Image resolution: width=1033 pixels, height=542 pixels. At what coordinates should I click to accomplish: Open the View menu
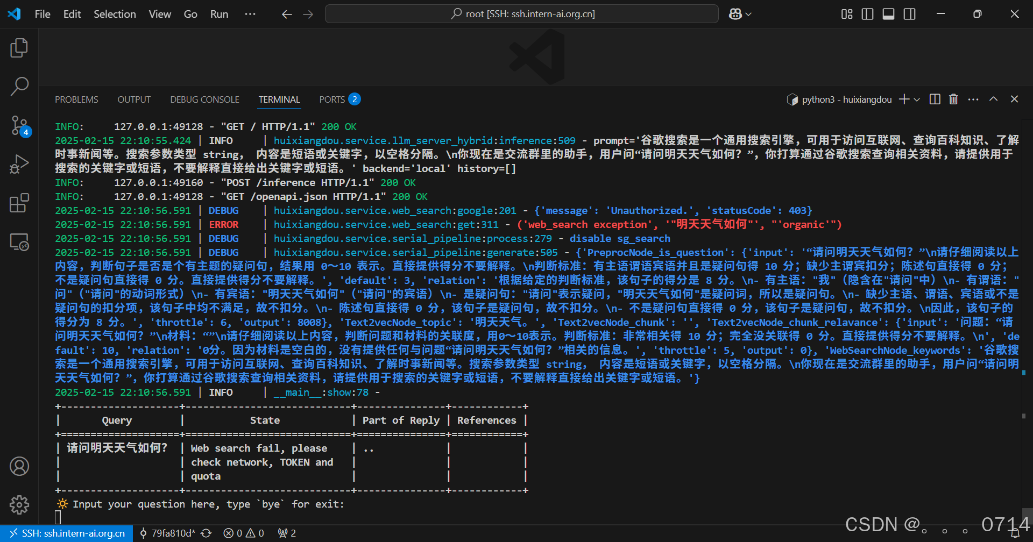160,14
